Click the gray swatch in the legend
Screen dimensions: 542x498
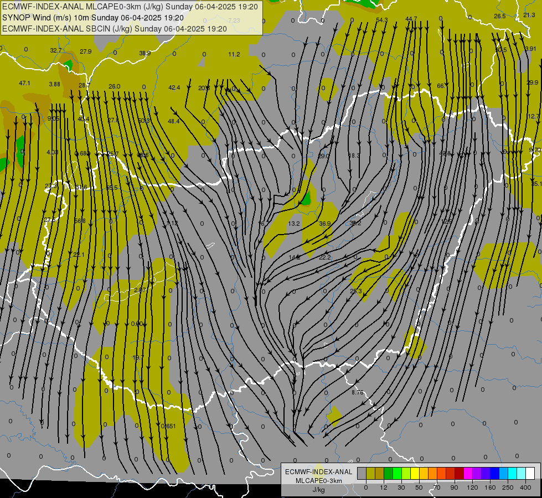362,474
